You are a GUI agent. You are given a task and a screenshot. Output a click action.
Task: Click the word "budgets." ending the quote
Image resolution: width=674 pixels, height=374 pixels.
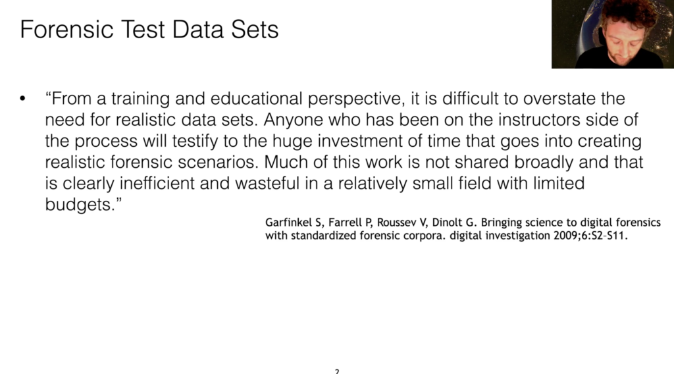85,203
